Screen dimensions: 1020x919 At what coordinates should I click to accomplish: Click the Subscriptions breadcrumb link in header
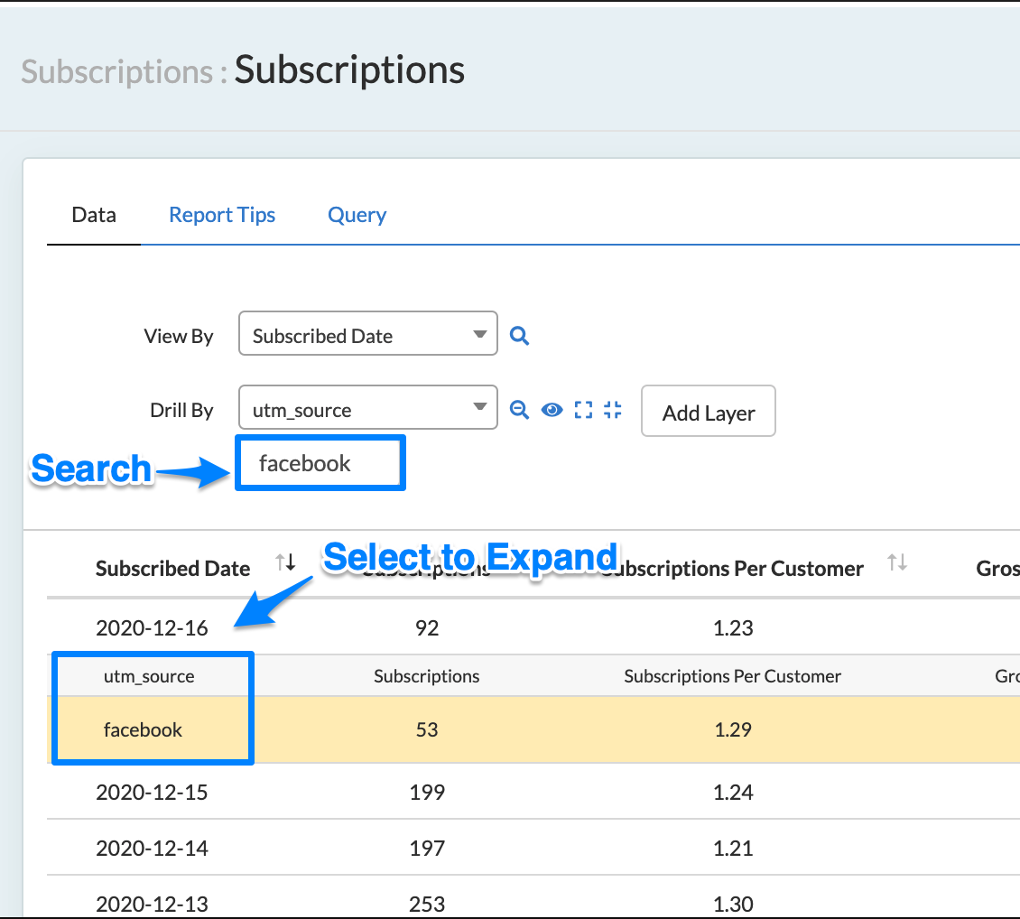point(117,70)
